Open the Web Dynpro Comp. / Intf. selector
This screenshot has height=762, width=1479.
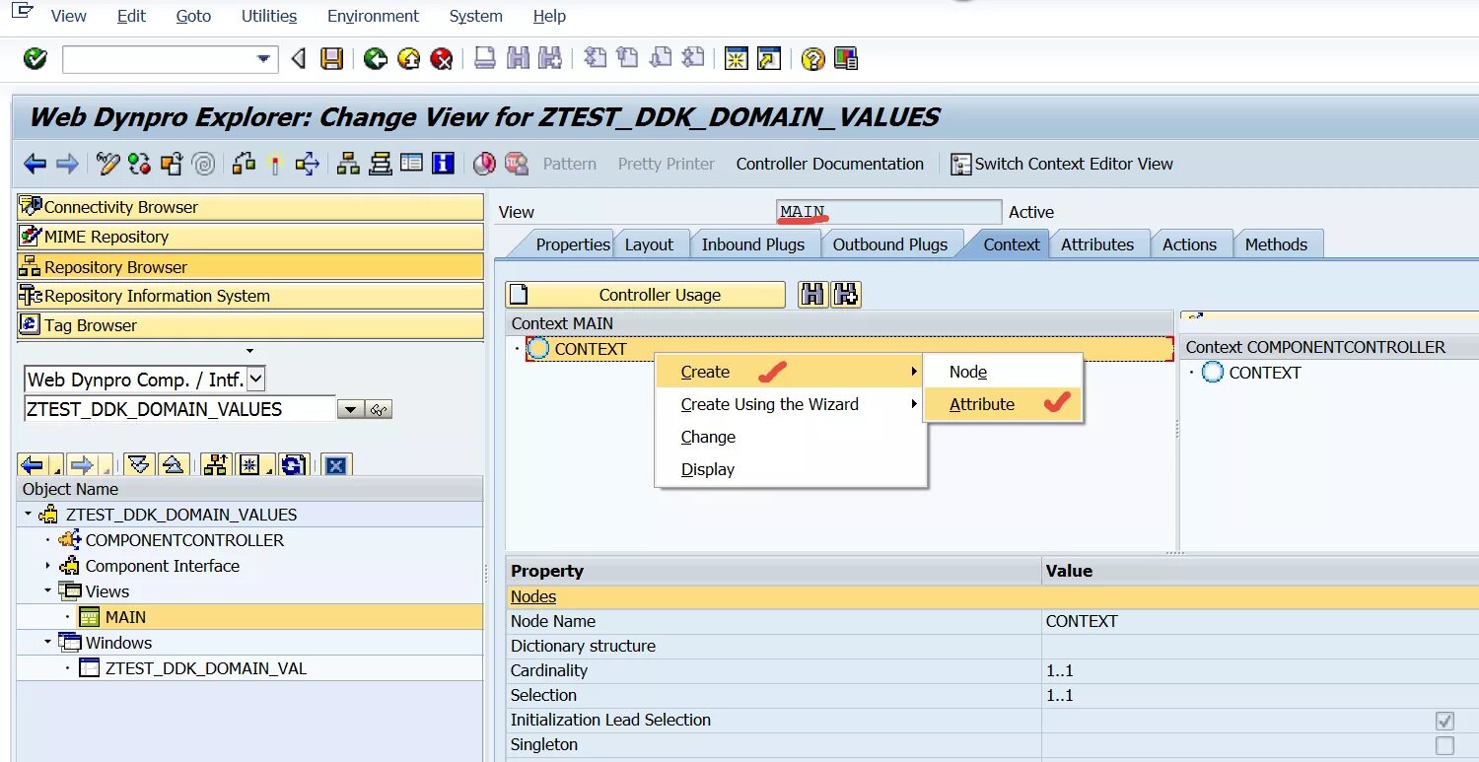tap(254, 379)
